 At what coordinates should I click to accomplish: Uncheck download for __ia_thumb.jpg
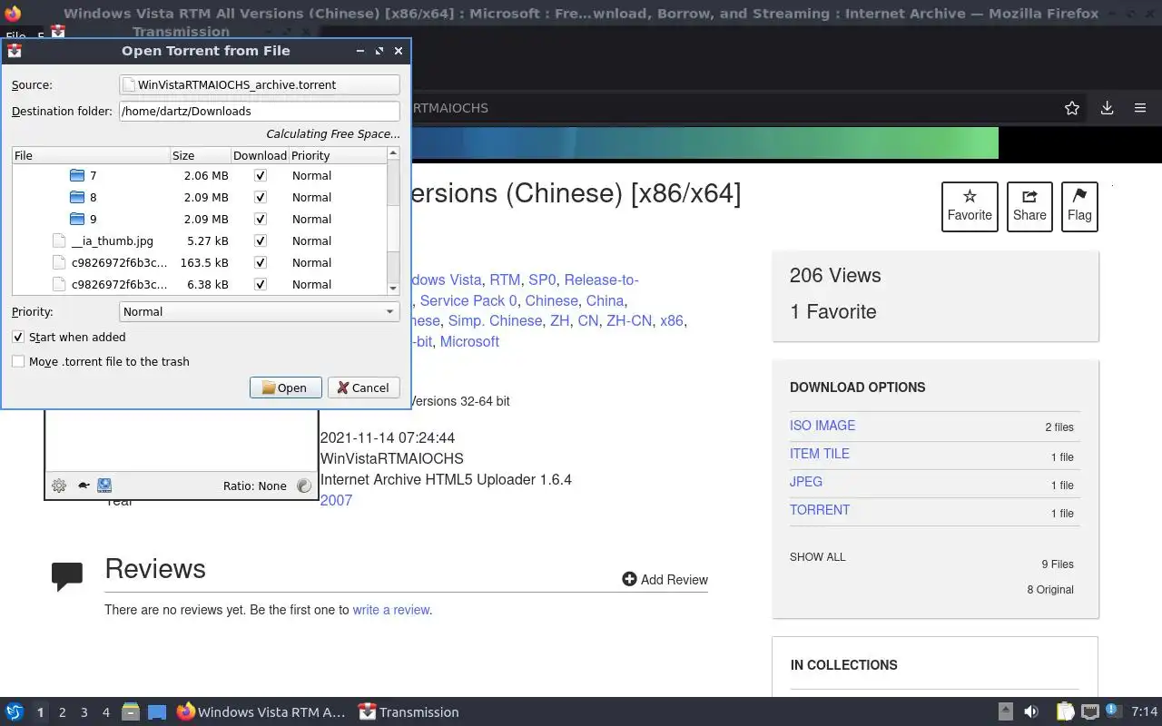coord(261,240)
